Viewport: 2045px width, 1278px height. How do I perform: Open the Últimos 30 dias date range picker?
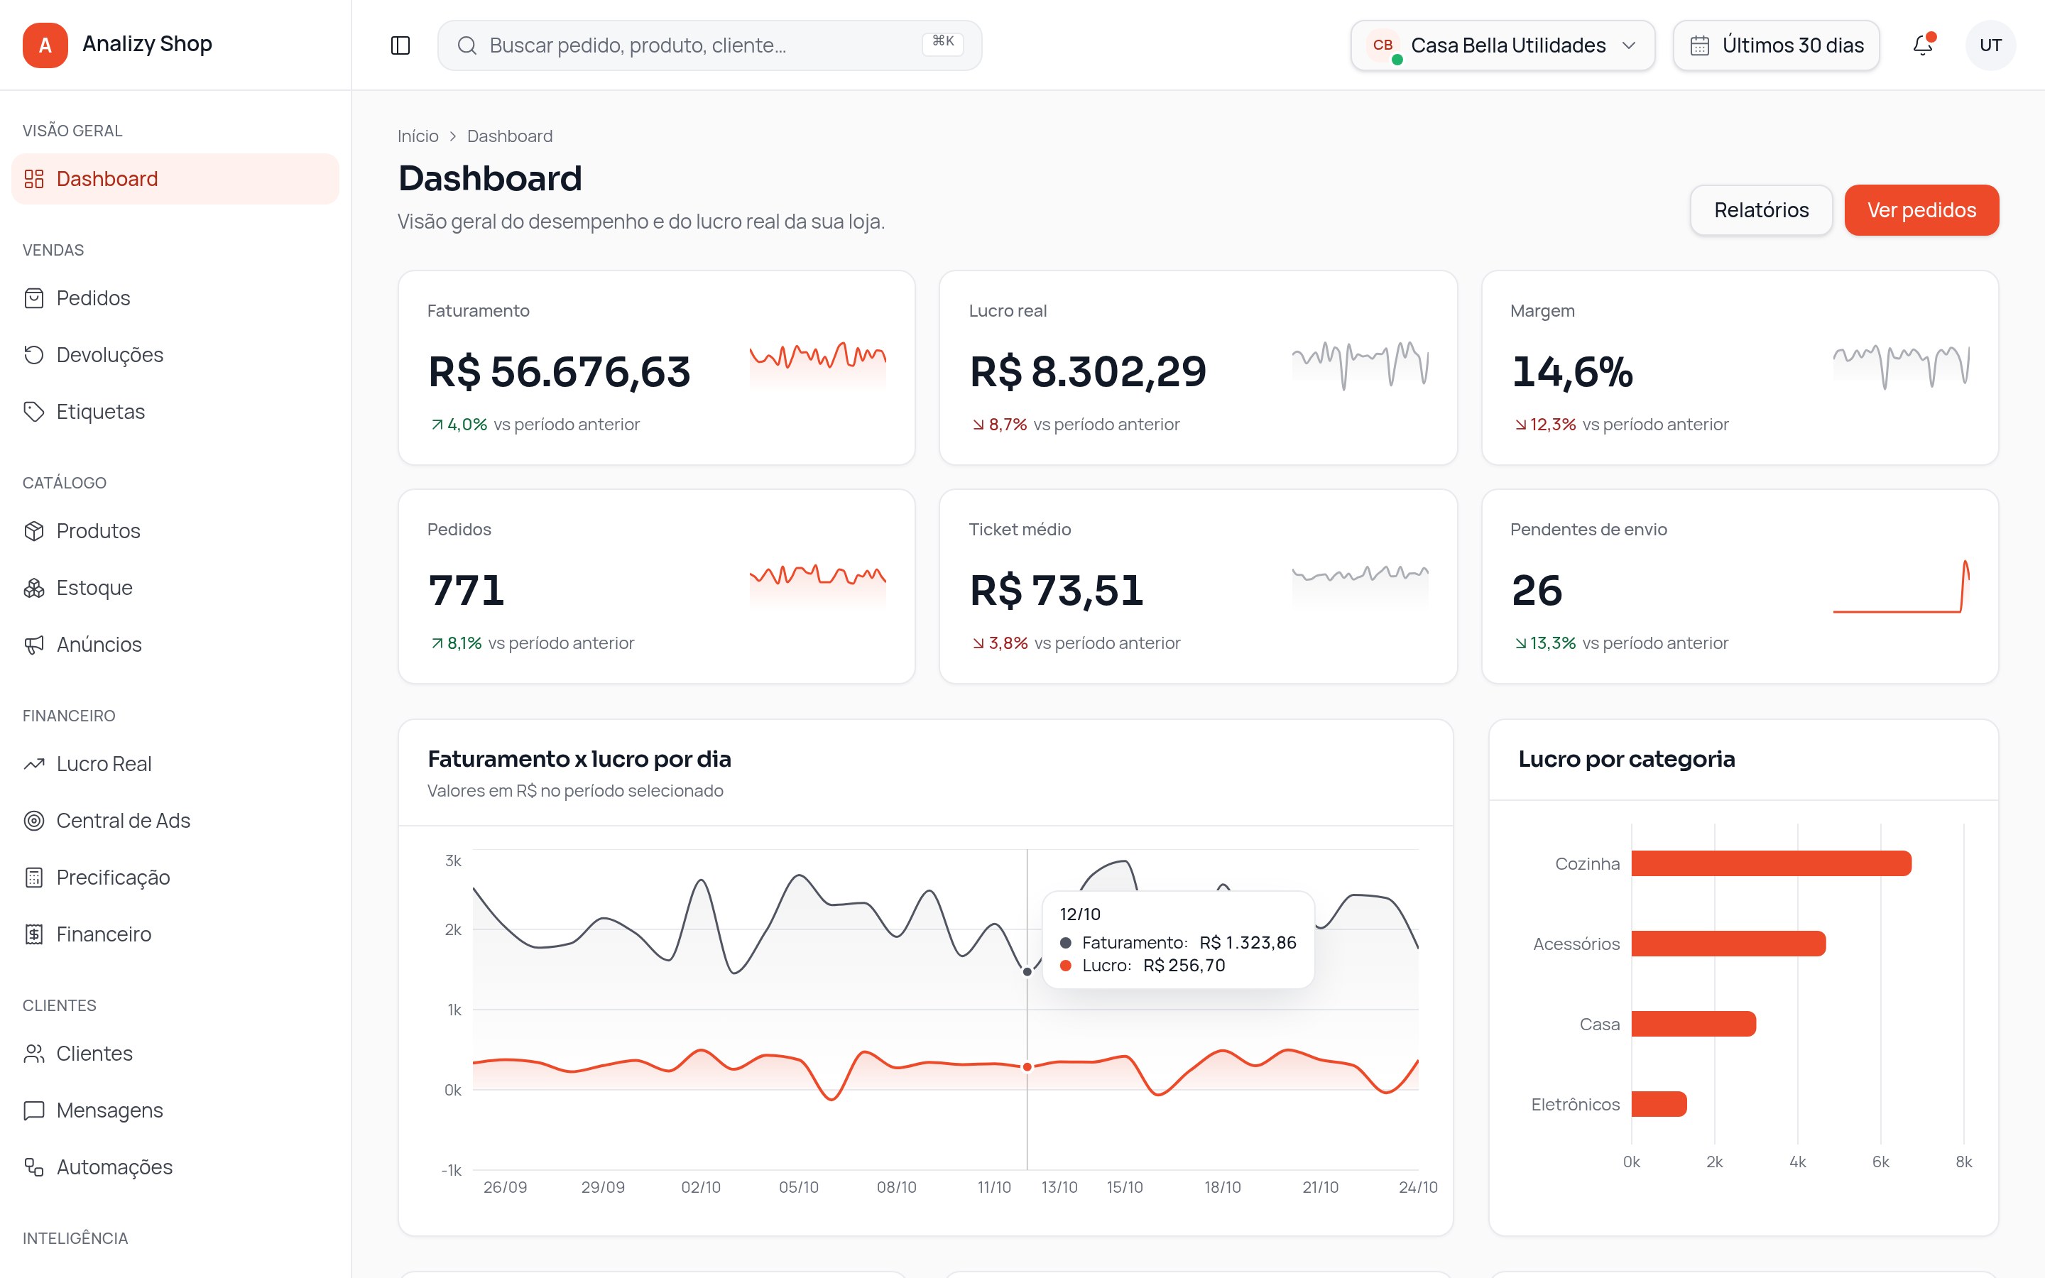coord(1777,45)
